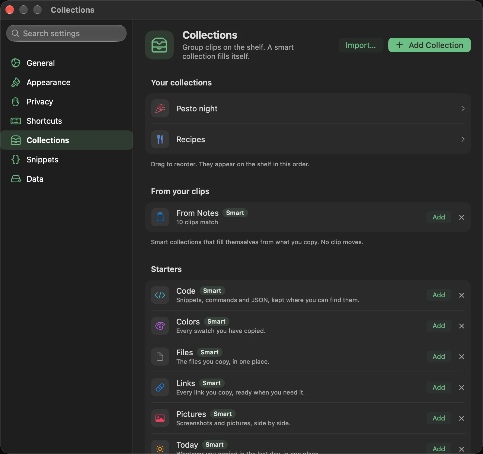
Task: Add the Pictures starter collection
Action: (439, 418)
